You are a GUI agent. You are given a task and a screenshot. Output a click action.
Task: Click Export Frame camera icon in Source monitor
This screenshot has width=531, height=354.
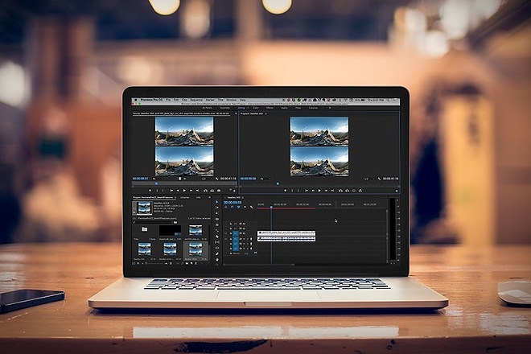(218, 191)
